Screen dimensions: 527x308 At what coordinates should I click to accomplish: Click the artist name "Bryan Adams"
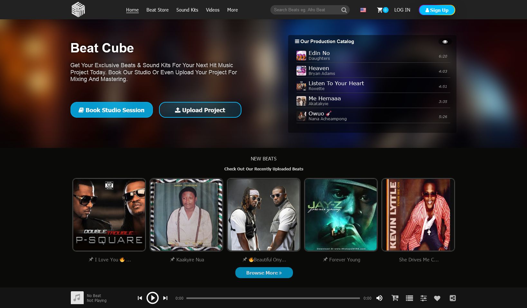pyautogui.click(x=322, y=74)
